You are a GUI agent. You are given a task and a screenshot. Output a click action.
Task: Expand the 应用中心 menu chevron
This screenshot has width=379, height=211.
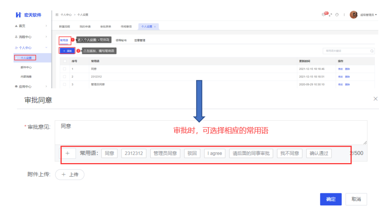(46, 86)
